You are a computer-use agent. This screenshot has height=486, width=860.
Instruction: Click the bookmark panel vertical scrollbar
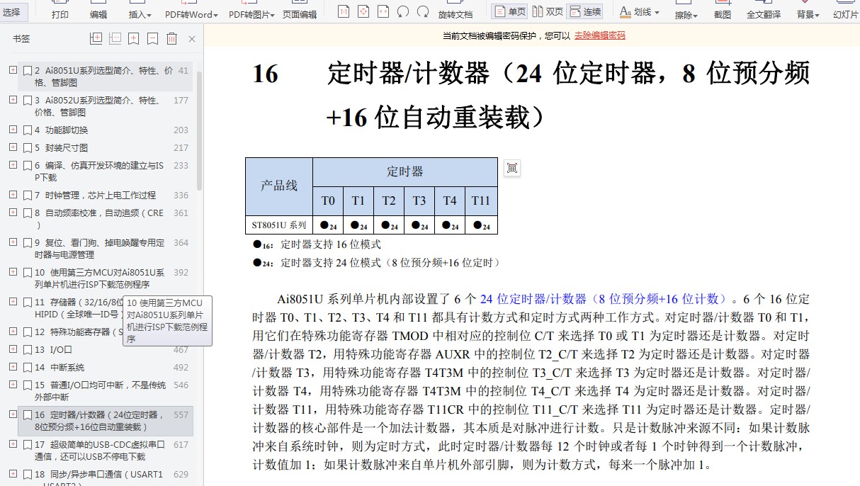200,131
